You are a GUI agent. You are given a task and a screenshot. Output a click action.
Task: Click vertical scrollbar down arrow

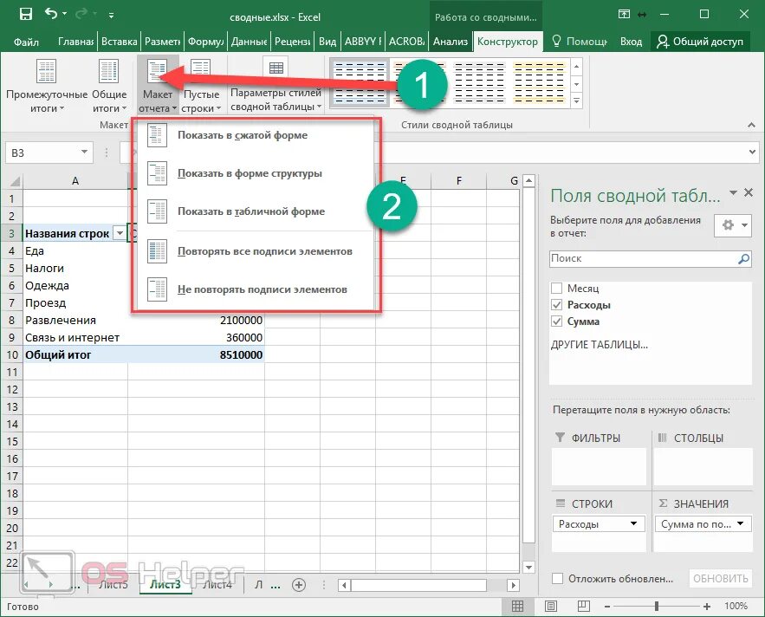coord(528,568)
